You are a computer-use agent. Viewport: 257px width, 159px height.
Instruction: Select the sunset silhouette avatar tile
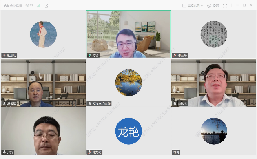pos(214,131)
